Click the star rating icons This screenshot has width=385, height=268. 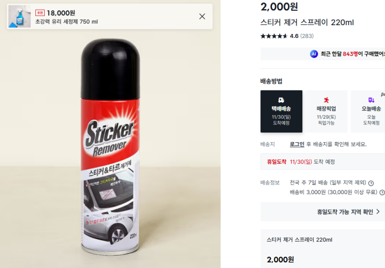pos(274,36)
